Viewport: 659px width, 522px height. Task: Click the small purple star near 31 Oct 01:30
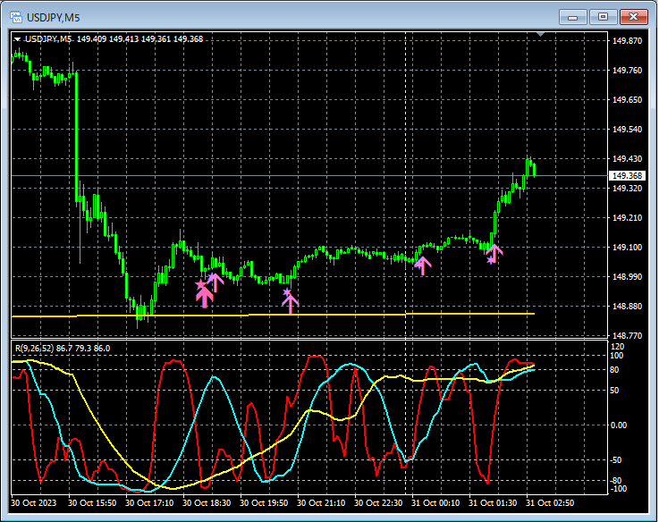(491, 260)
